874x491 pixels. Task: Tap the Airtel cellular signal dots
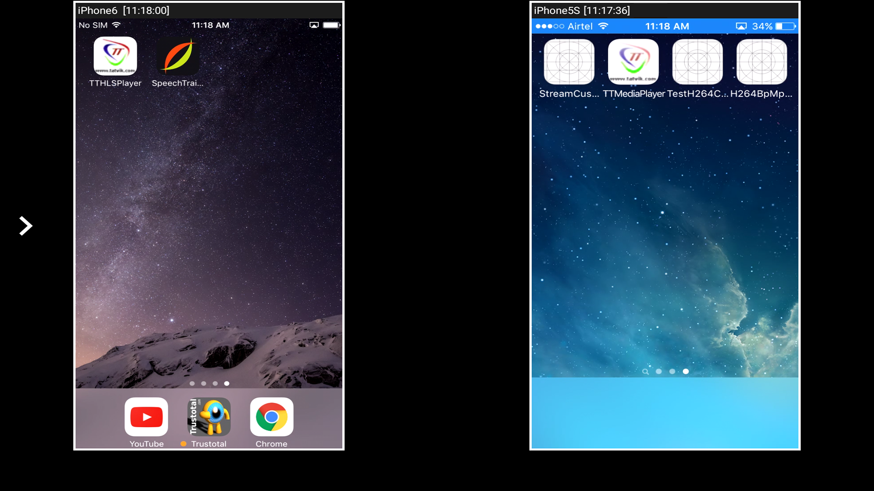tap(549, 26)
